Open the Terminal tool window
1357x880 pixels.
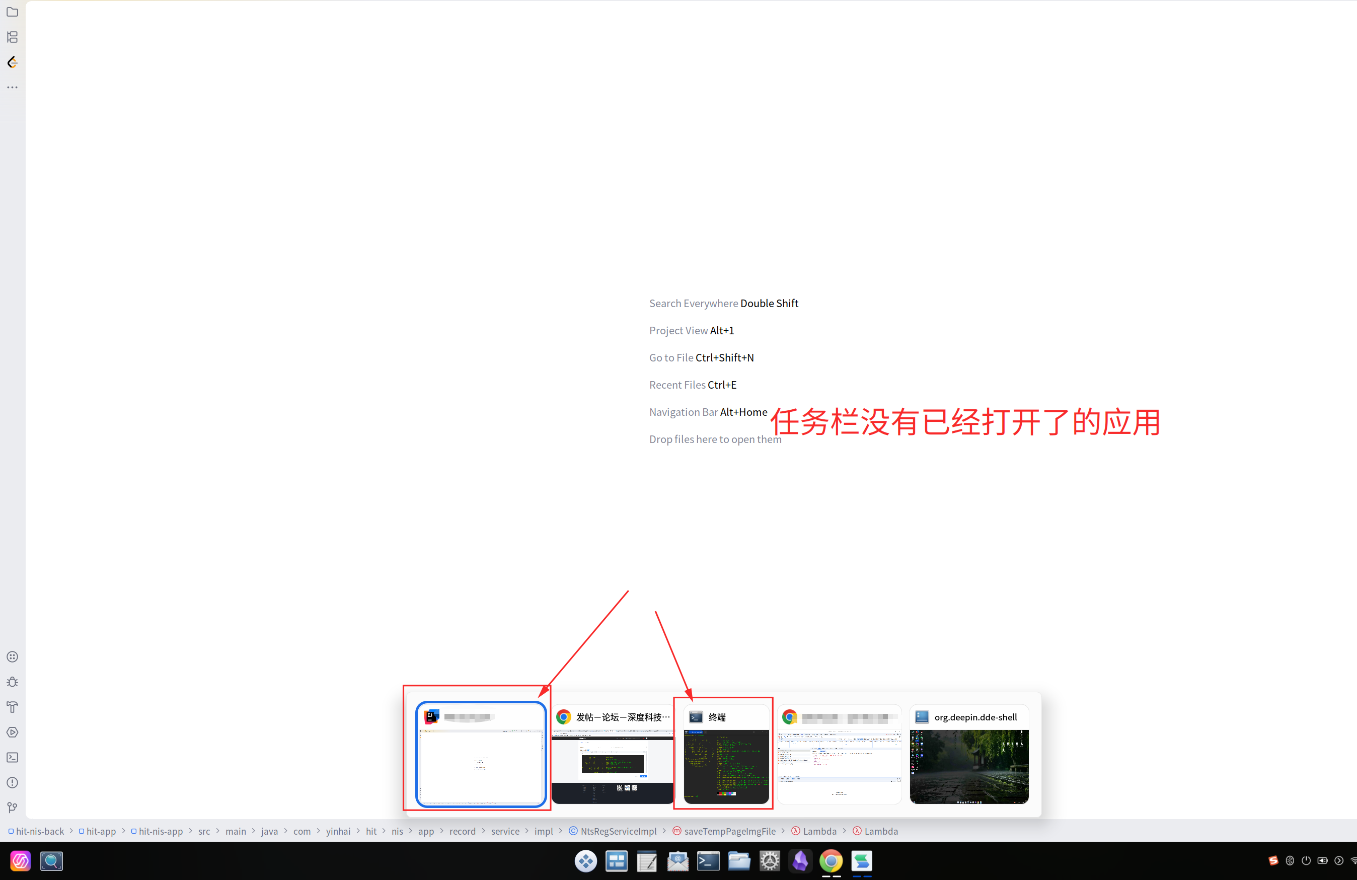(12, 757)
